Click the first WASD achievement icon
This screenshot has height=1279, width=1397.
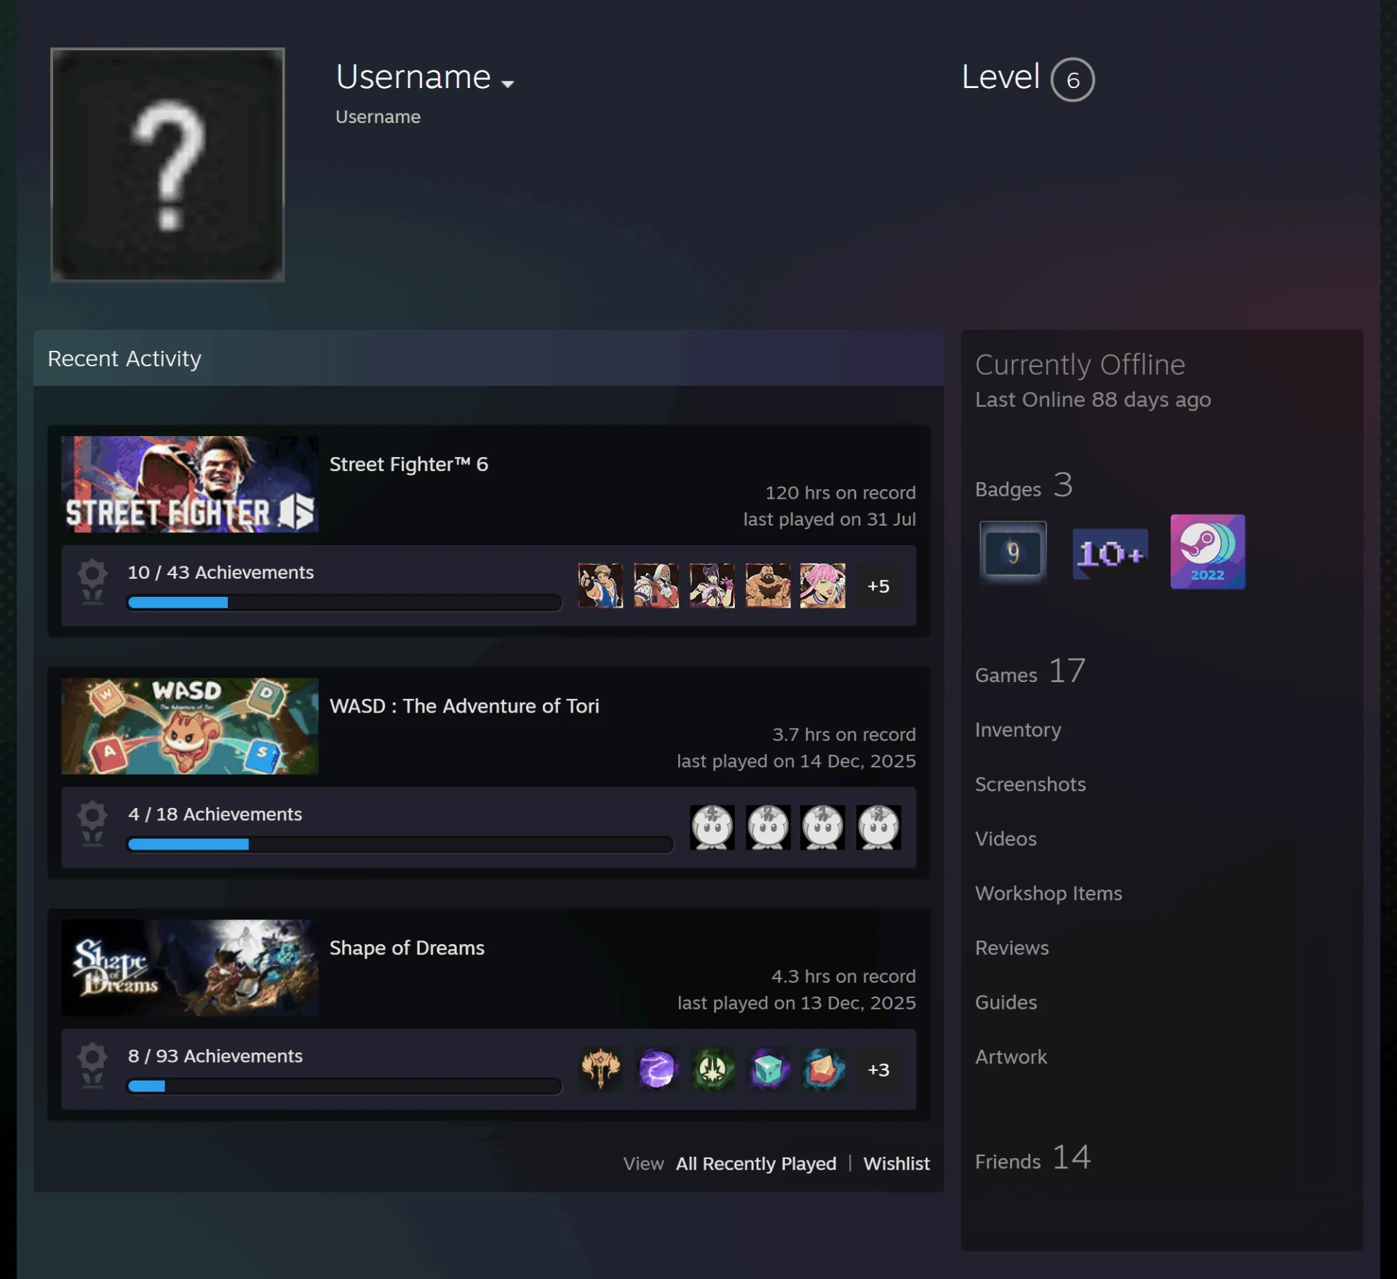[x=712, y=827]
